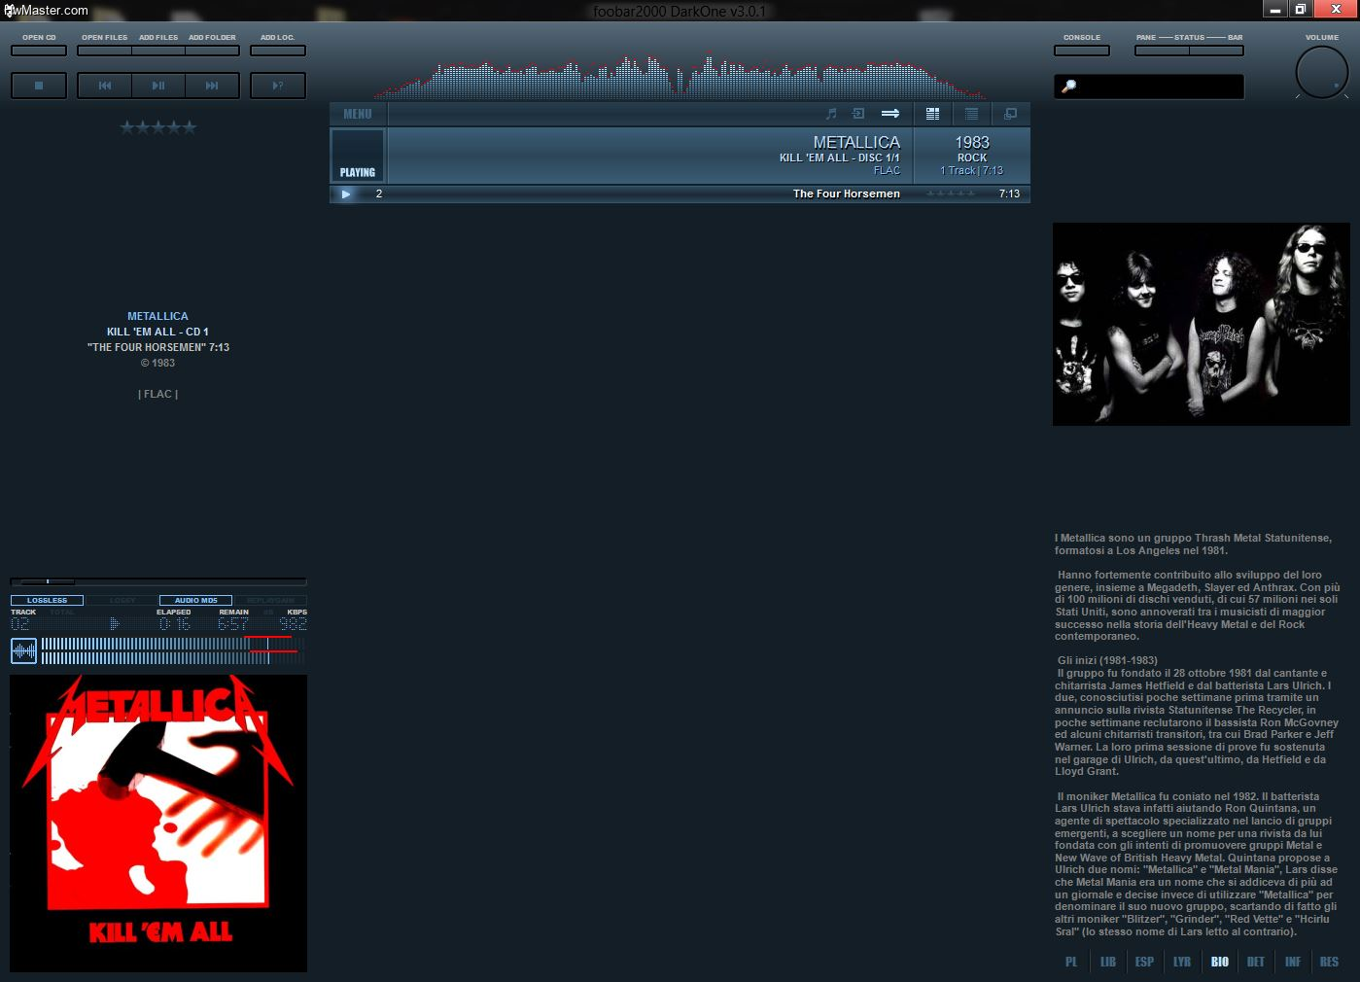
Task: Switch to plain list playlist view icon
Action: click(x=972, y=114)
